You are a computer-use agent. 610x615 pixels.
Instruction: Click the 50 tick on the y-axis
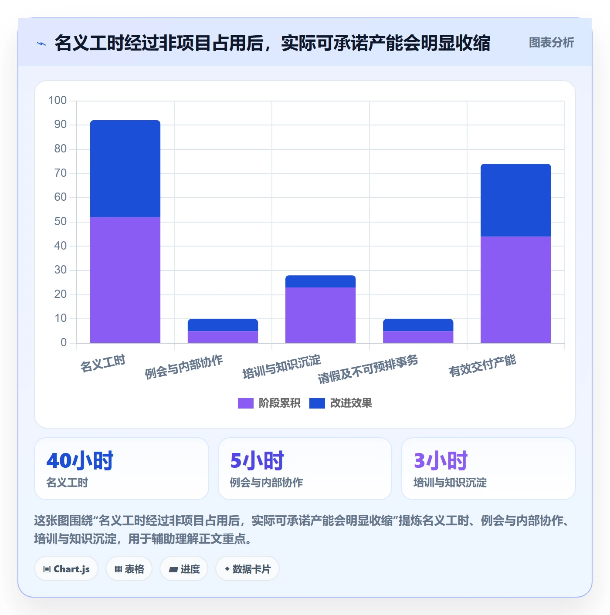60,222
